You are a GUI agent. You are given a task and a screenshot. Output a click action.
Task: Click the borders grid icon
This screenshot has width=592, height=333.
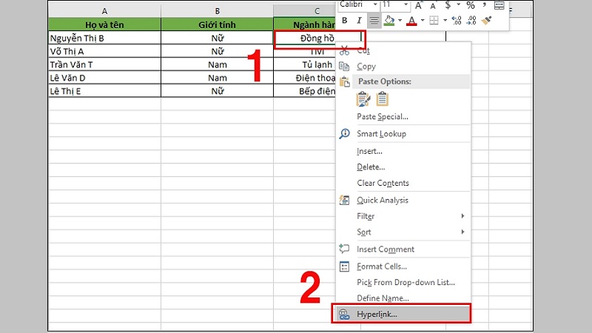(x=434, y=21)
